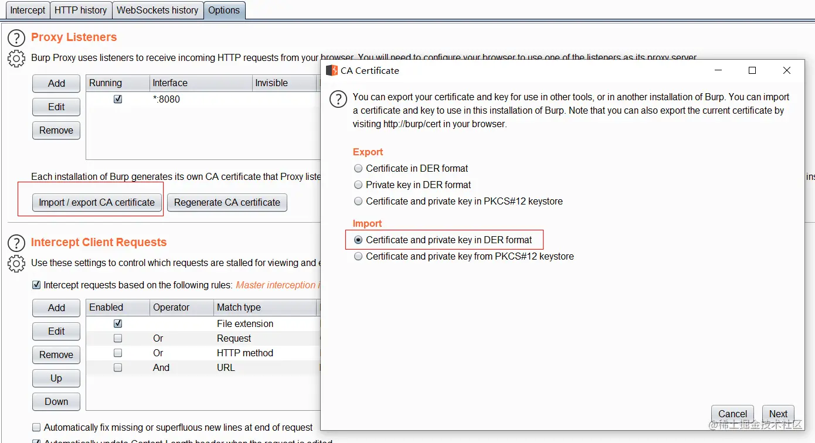
Task: Open the Proxy Listeners help icon
Action: tap(16, 38)
